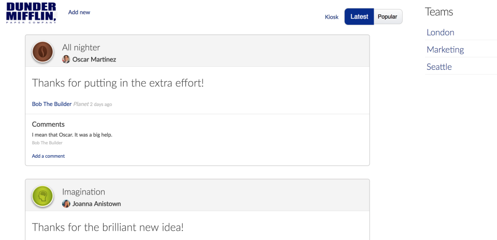Click the Imagination badge title
The width and height of the screenshot is (497, 240).
83,192
